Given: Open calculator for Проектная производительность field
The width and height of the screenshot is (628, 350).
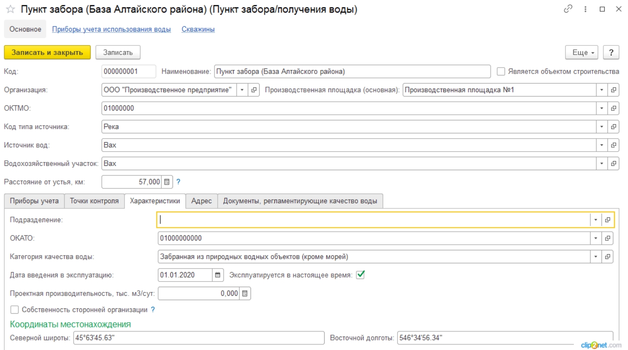Looking at the screenshot, I should (245, 293).
